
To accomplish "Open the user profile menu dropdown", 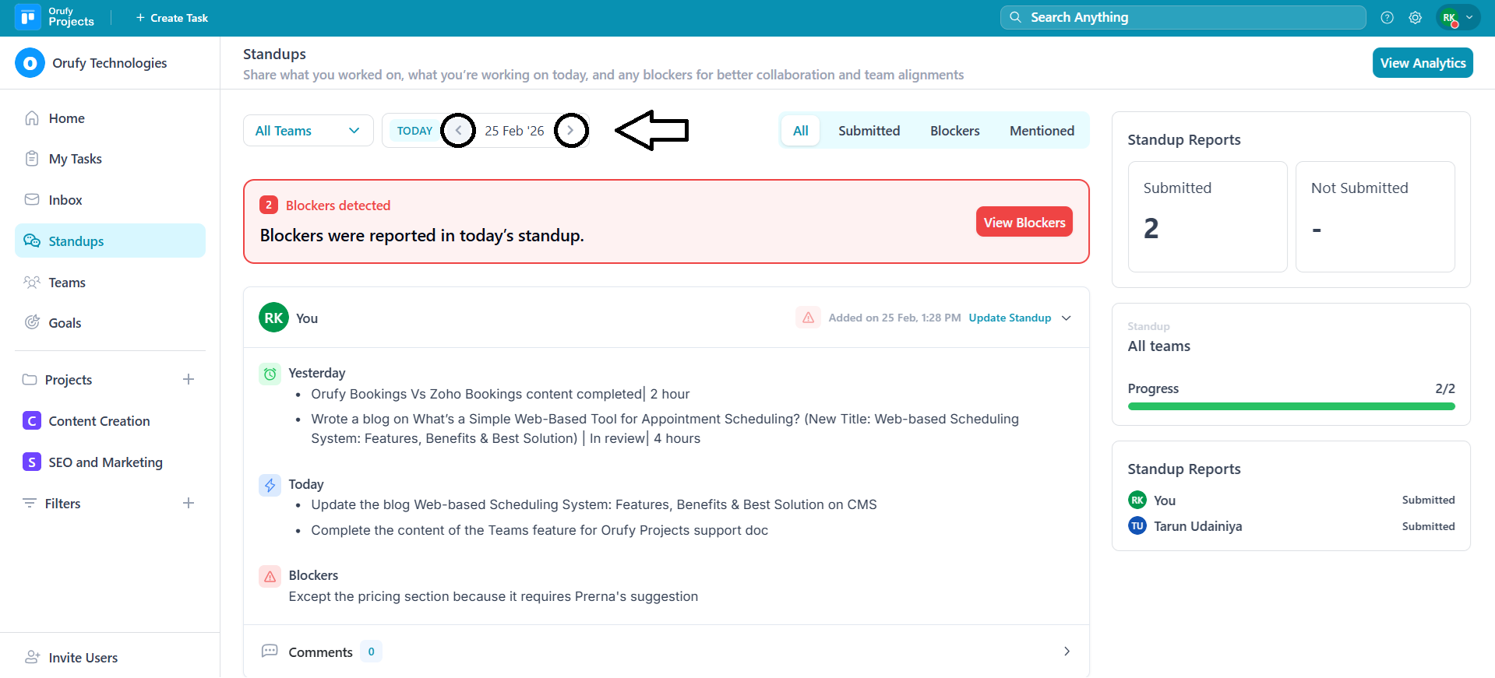I will pyautogui.click(x=1458, y=17).
